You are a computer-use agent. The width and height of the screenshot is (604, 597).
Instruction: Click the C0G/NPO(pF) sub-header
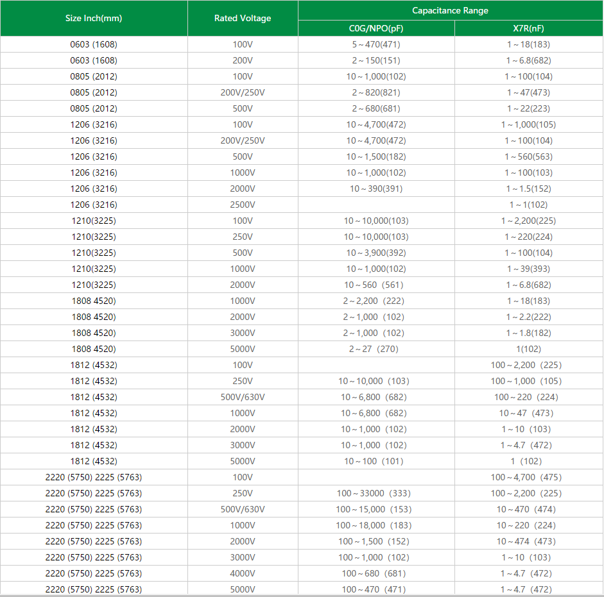pos(376,28)
